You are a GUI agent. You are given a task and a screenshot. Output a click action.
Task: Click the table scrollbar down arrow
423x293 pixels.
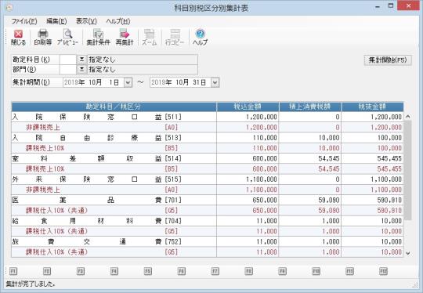tap(407, 253)
